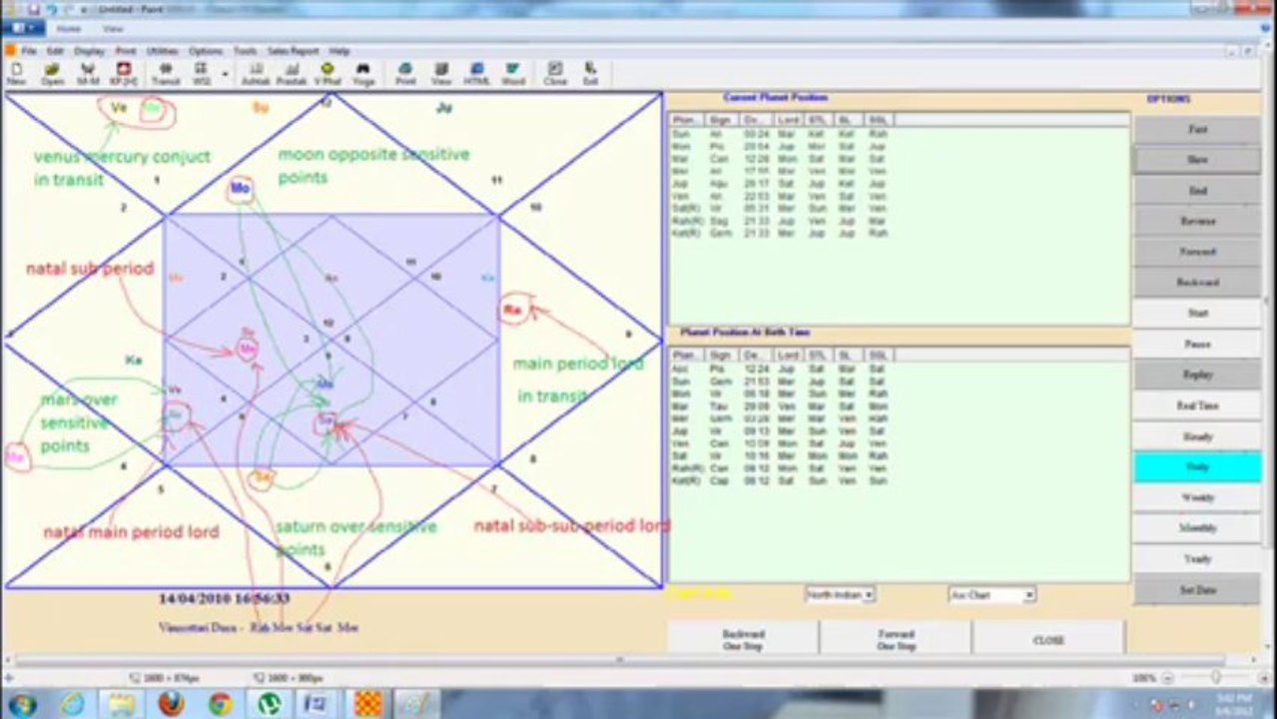Open the Windows Start orb
This screenshot has width=1277, height=719.
pyautogui.click(x=21, y=704)
